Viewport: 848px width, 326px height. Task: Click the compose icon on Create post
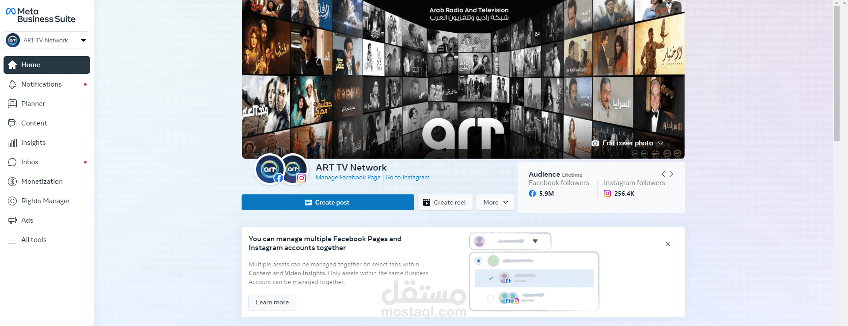[308, 202]
